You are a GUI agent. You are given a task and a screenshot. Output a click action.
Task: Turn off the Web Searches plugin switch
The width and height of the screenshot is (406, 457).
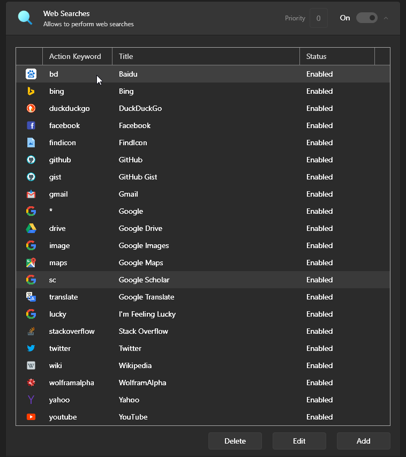click(x=367, y=18)
